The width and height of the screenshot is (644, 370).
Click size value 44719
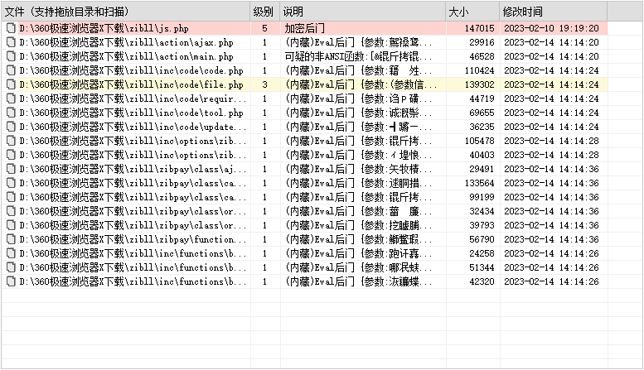click(x=482, y=99)
